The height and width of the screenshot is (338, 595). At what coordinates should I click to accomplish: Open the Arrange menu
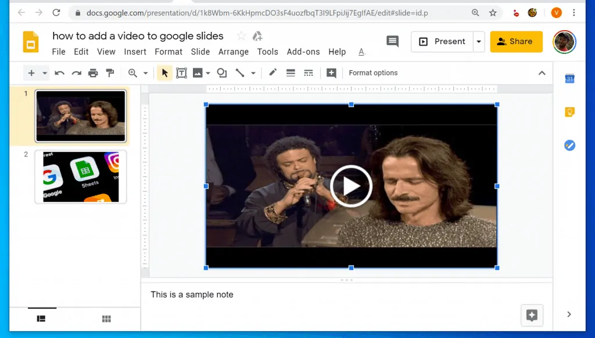(x=233, y=52)
